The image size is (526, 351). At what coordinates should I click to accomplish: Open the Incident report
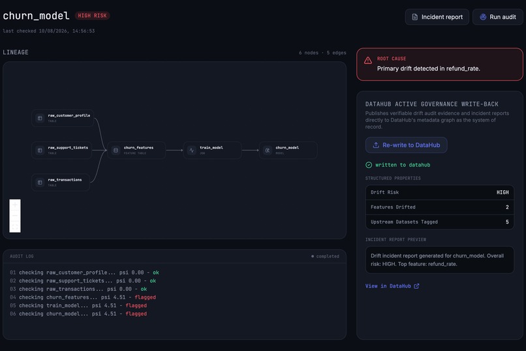click(x=437, y=17)
